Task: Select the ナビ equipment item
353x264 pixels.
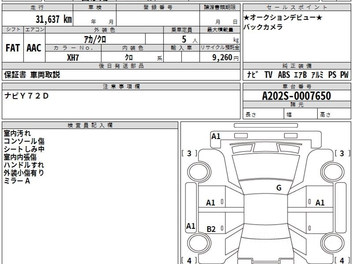Action: (x=253, y=75)
